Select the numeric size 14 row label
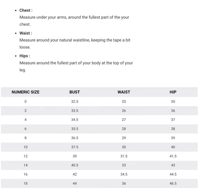The height and width of the screenshot is (194, 198). point(25,165)
